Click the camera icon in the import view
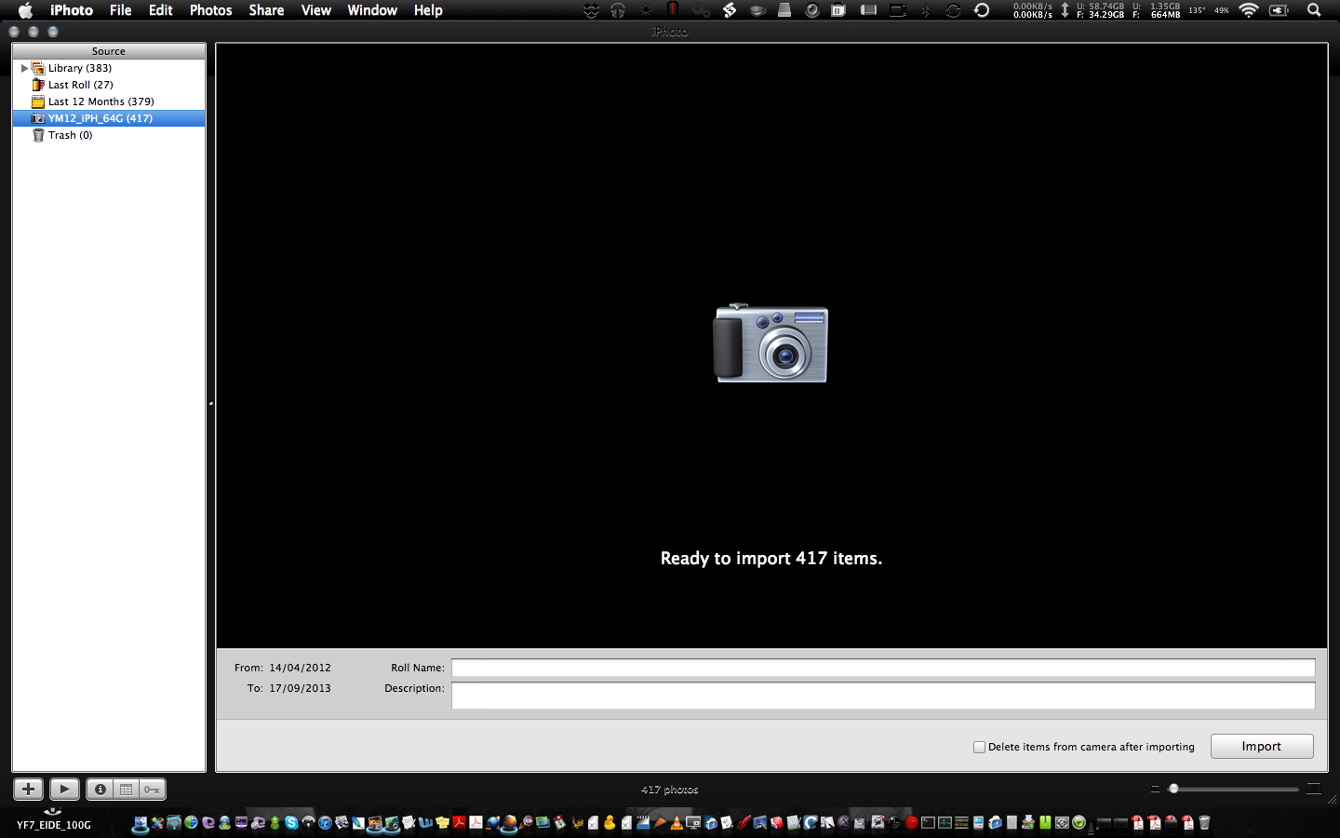1340x838 pixels. pos(770,343)
